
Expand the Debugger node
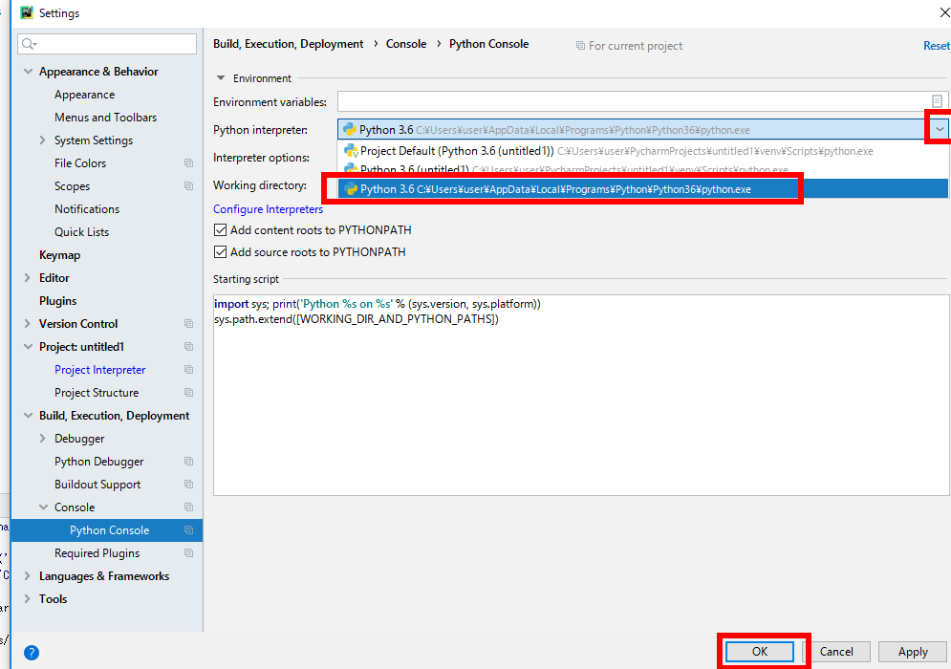point(42,439)
